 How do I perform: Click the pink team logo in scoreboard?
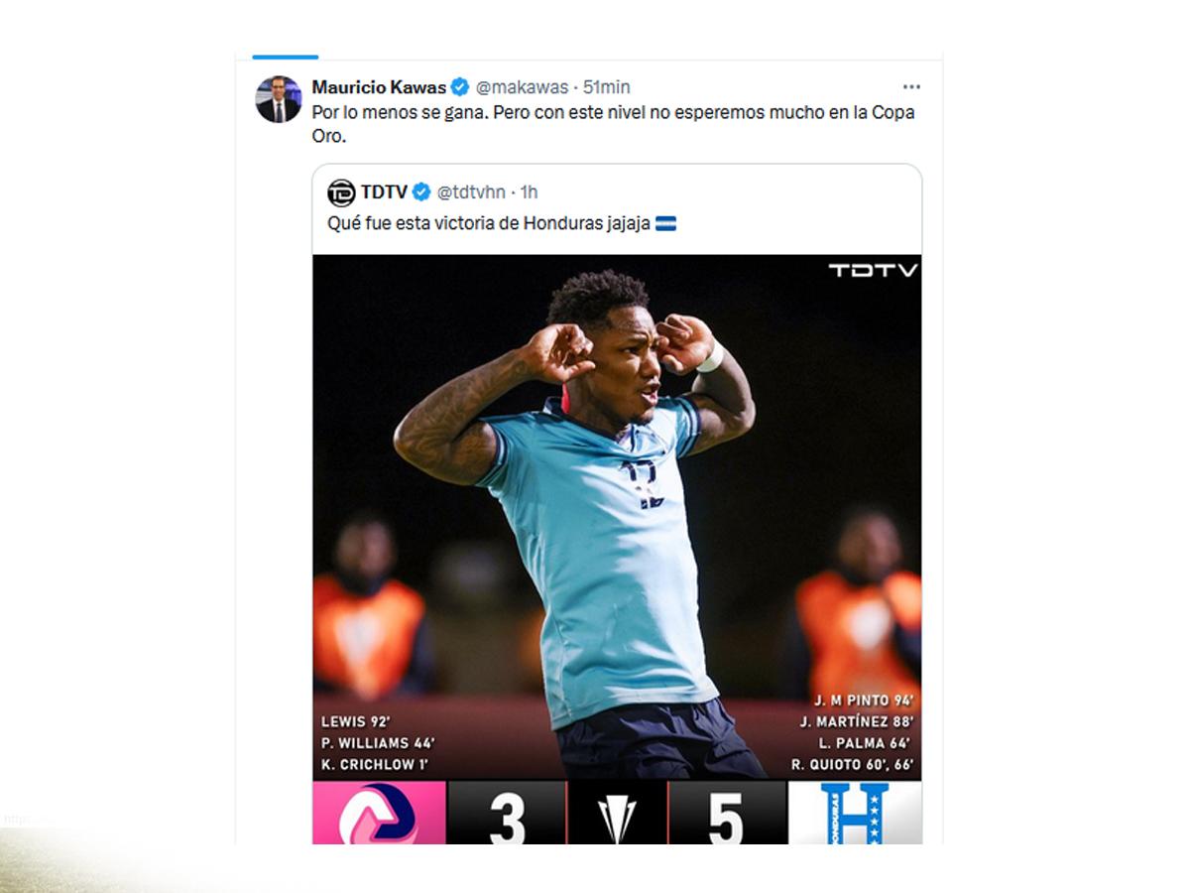pyautogui.click(x=379, y=813)
